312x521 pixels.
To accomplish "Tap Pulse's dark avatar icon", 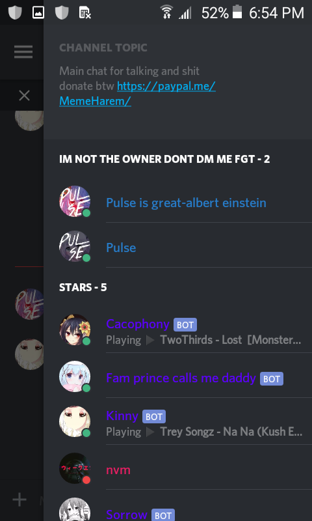I will click(75, 246).
